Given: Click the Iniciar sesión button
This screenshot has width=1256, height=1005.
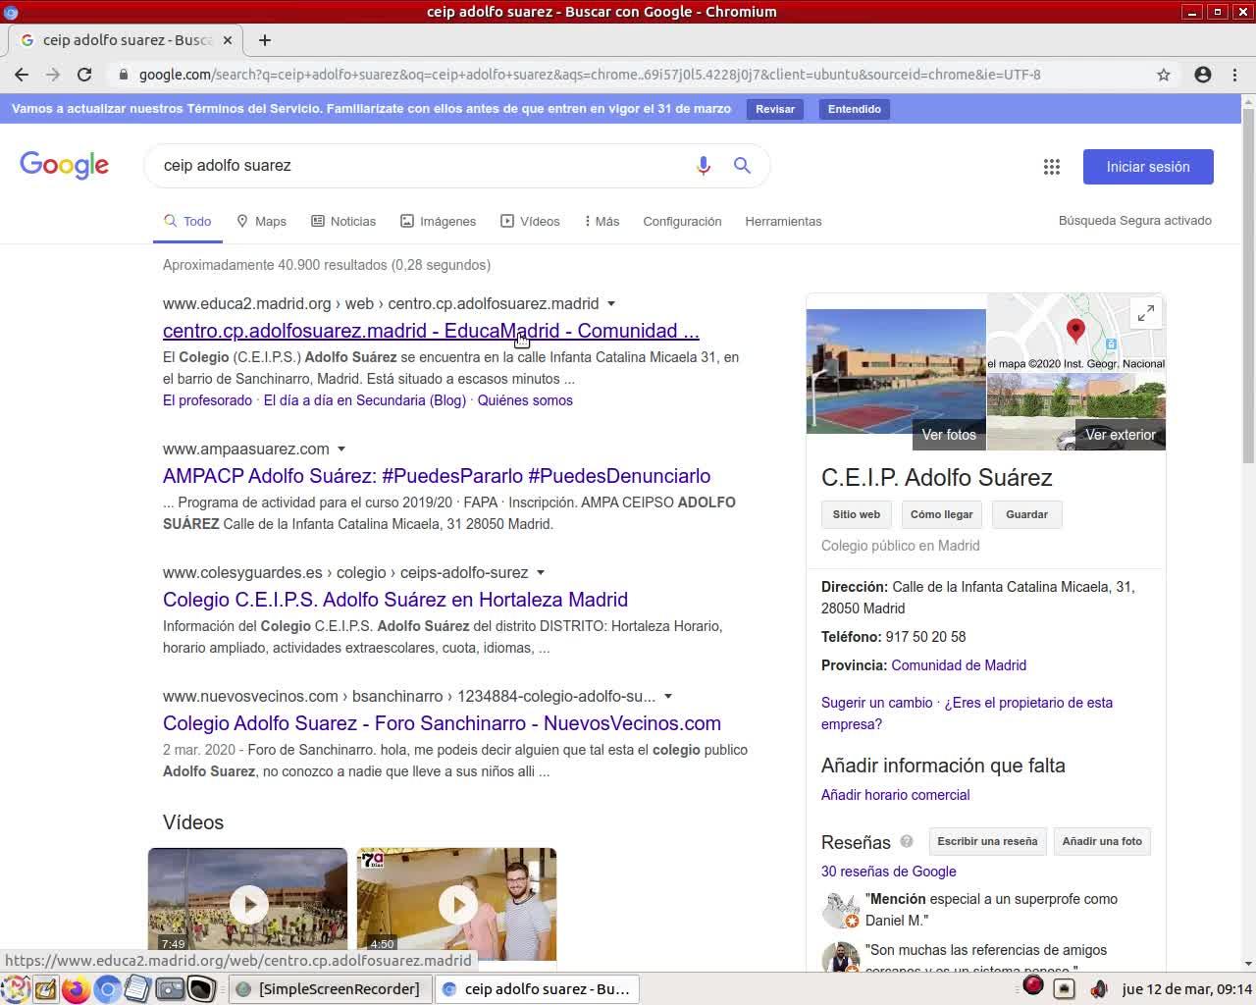Looking at the screenshot, I should pyautogui.click(x=1148, y=167).
